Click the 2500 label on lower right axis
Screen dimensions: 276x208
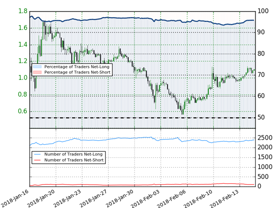[x=265, y=138]
